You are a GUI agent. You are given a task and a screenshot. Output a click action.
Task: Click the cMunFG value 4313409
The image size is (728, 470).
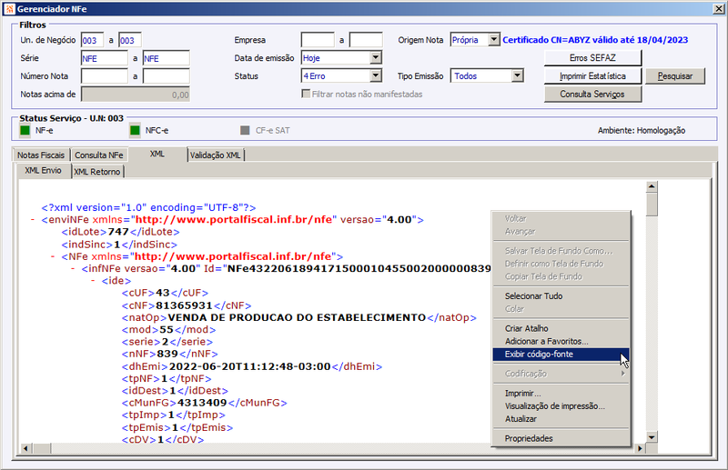point(202,403)
